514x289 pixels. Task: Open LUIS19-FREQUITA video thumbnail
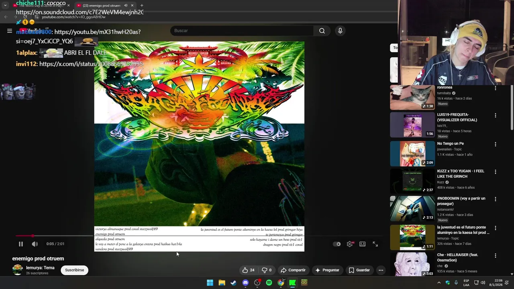(412, 125)
